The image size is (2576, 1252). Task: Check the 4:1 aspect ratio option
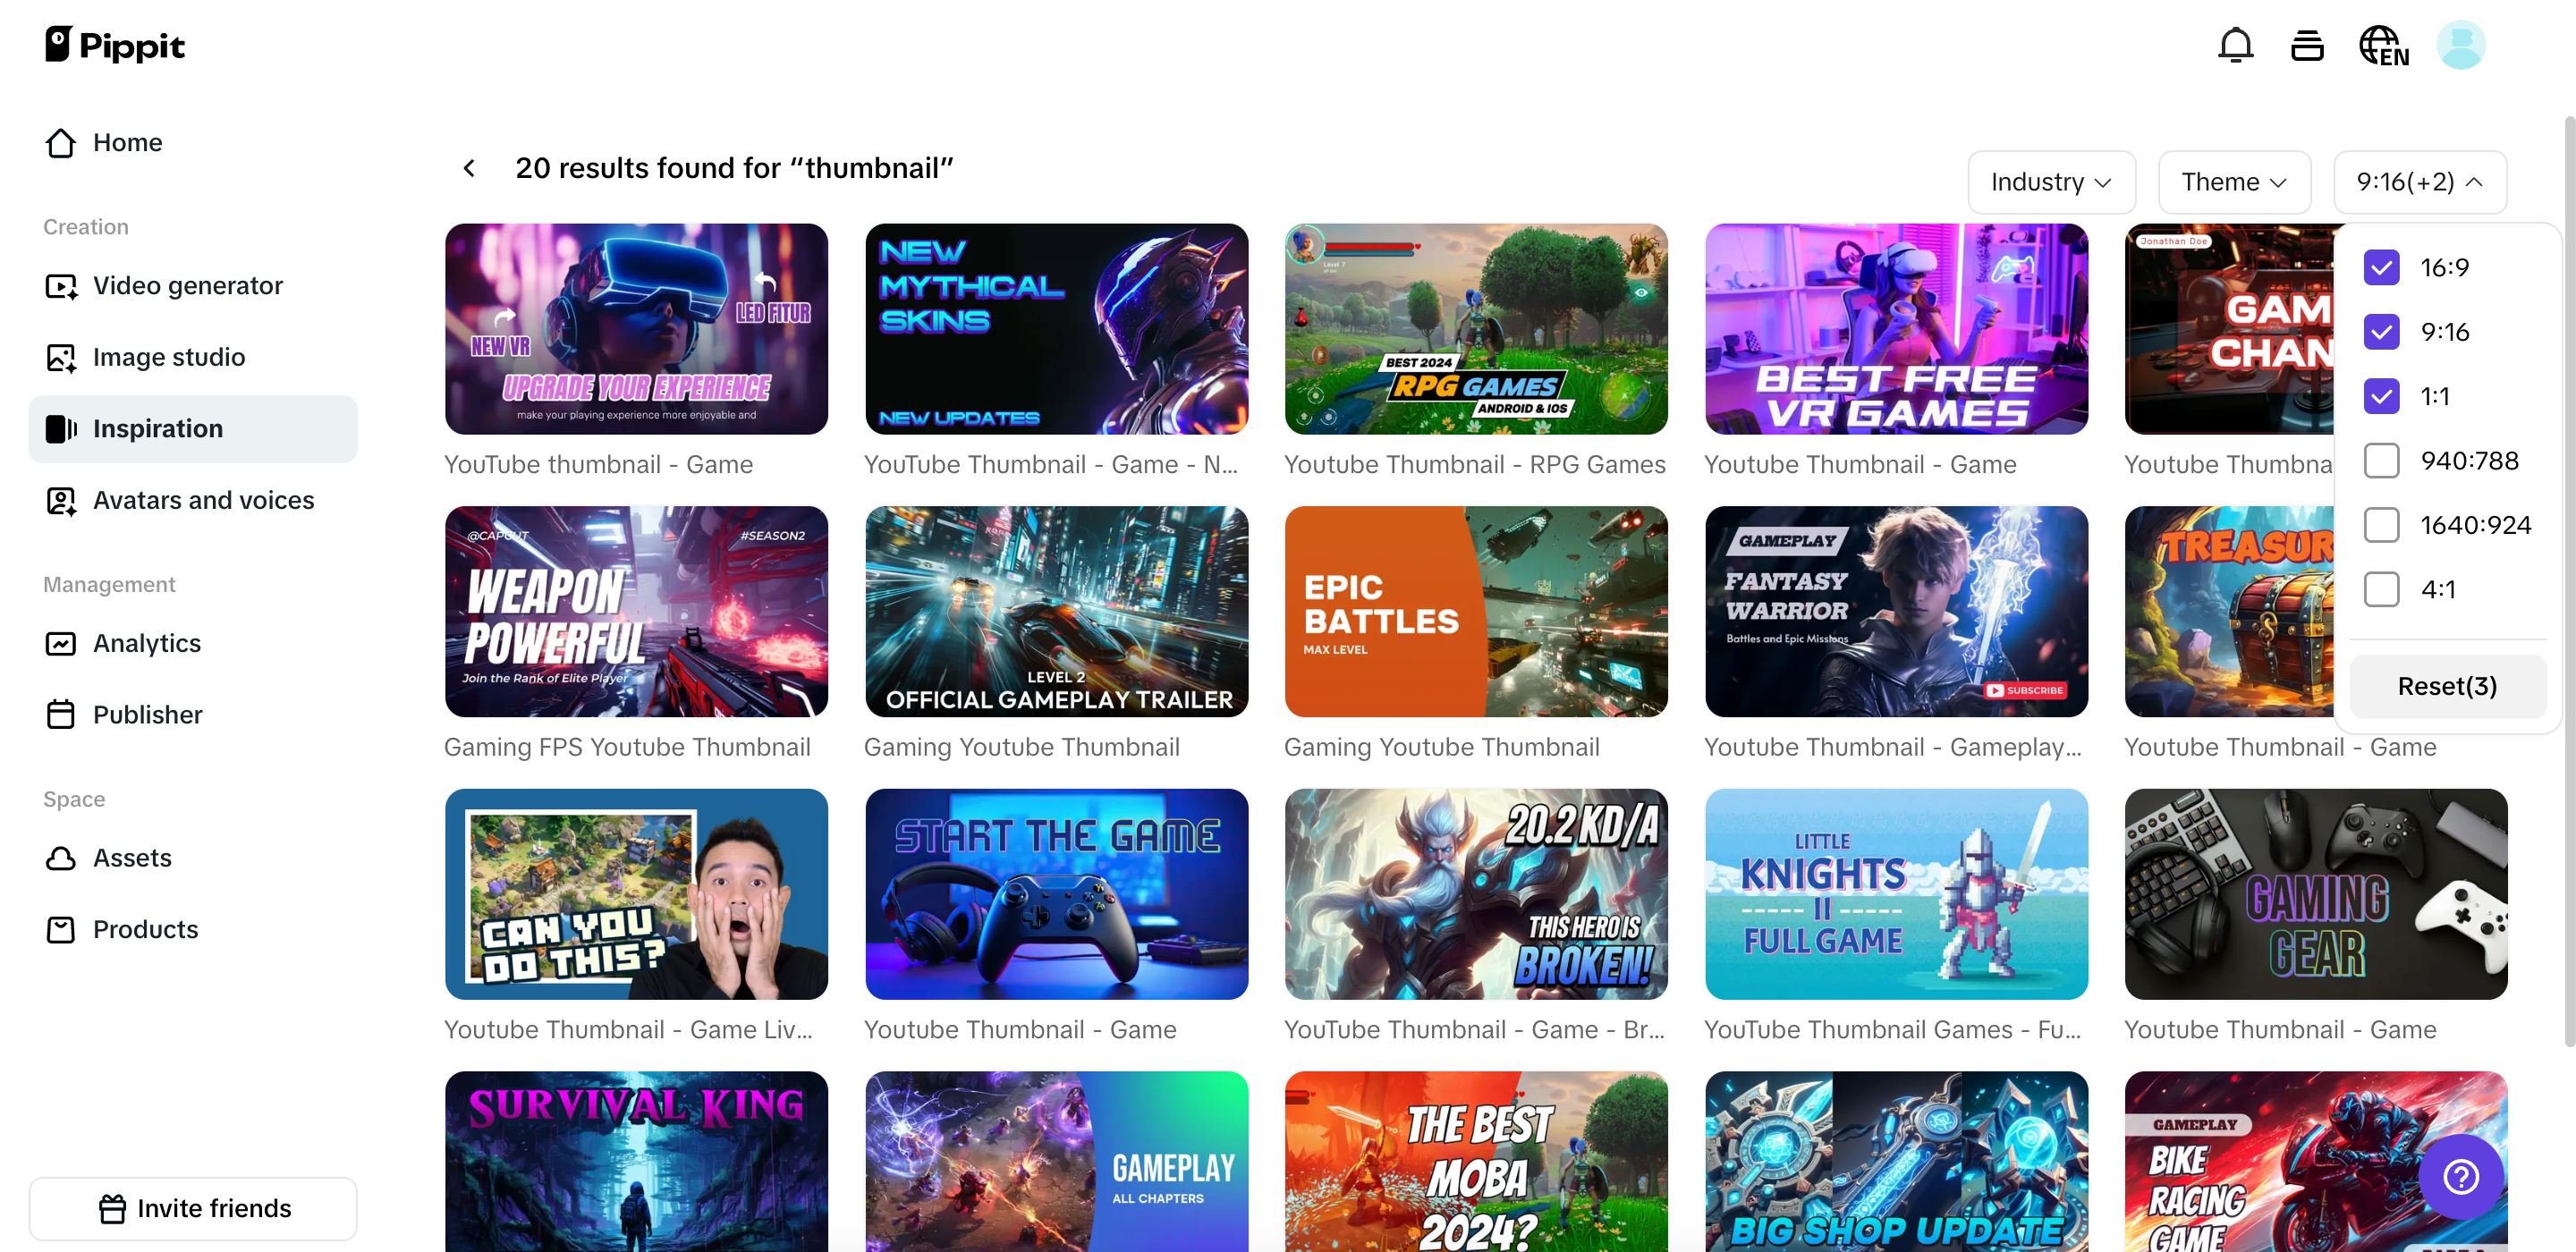pos(2382,589)
